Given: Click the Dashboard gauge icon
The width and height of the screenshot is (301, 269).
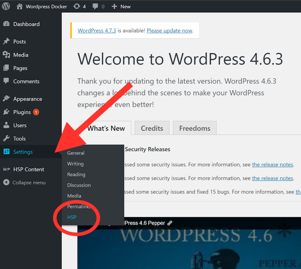Looking at the screenshot, I should click(x=6, y=24).
